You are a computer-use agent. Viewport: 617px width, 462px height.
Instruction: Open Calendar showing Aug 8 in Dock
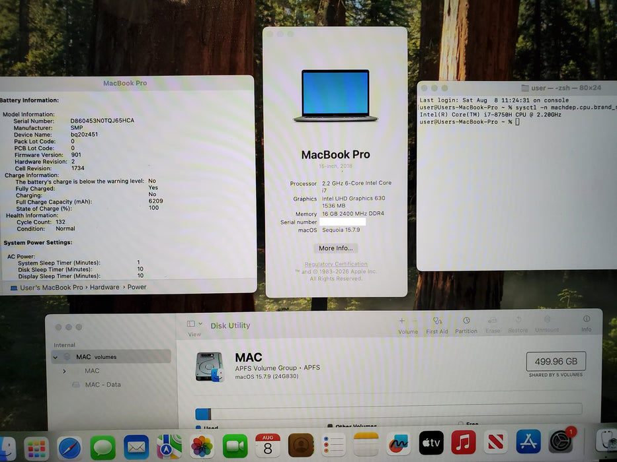(268, 445)
